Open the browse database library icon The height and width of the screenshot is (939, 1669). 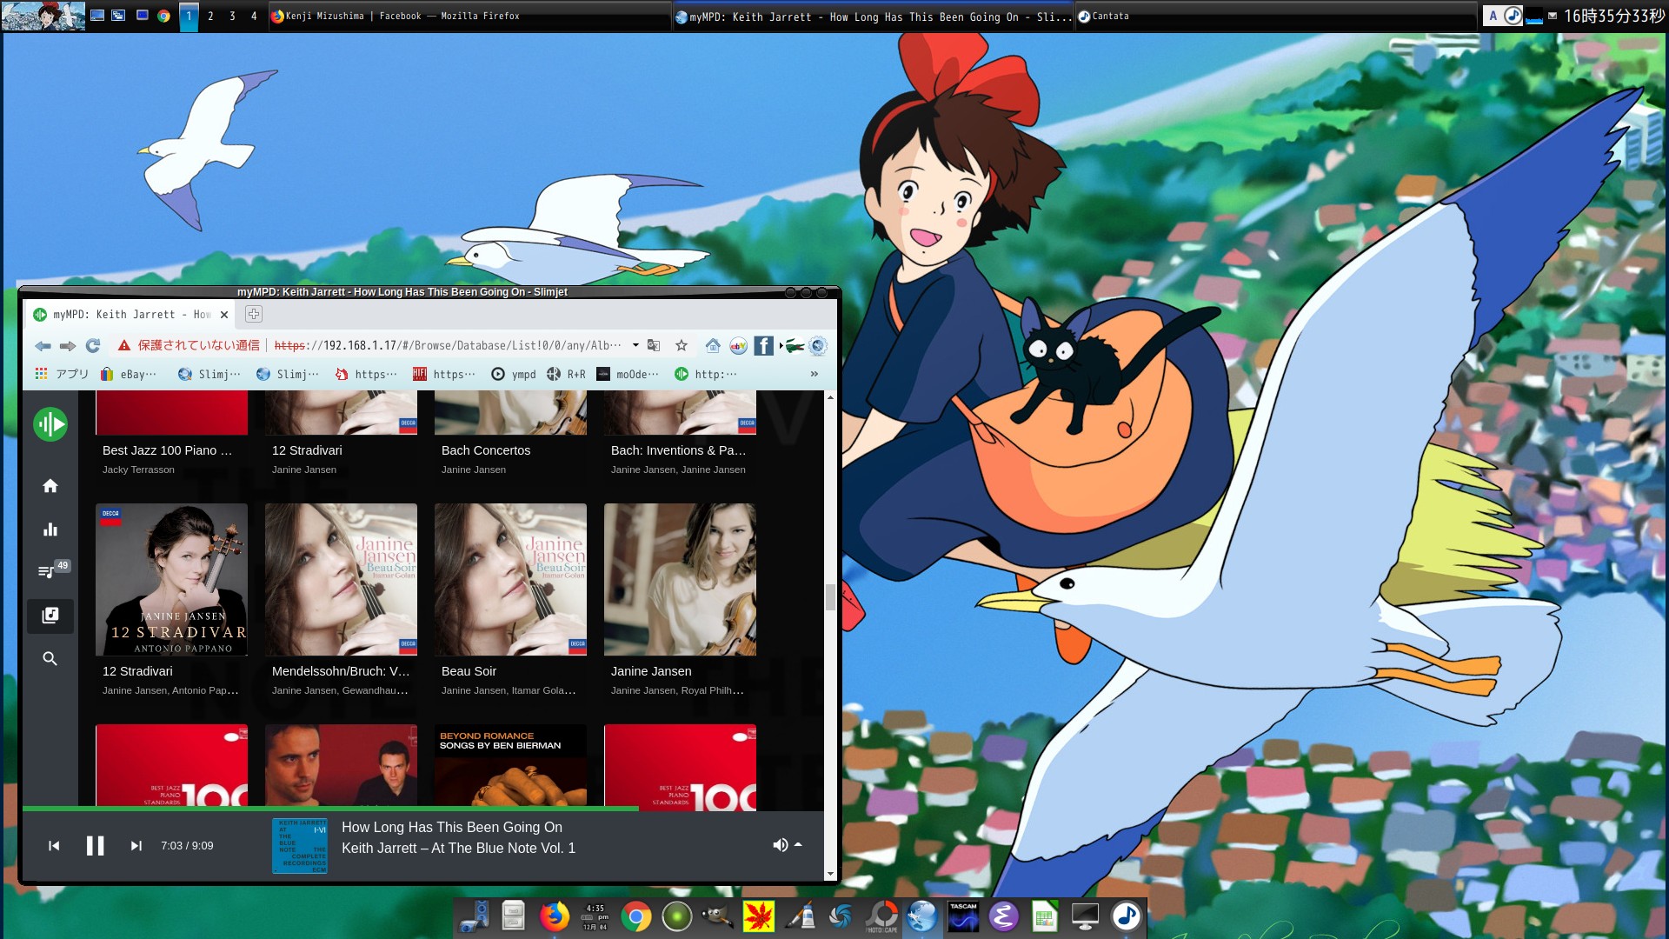click(x=50, y=616)
